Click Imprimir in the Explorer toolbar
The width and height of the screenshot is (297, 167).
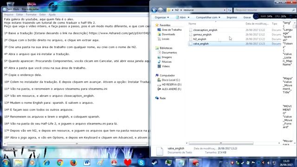tap(232, 17)
